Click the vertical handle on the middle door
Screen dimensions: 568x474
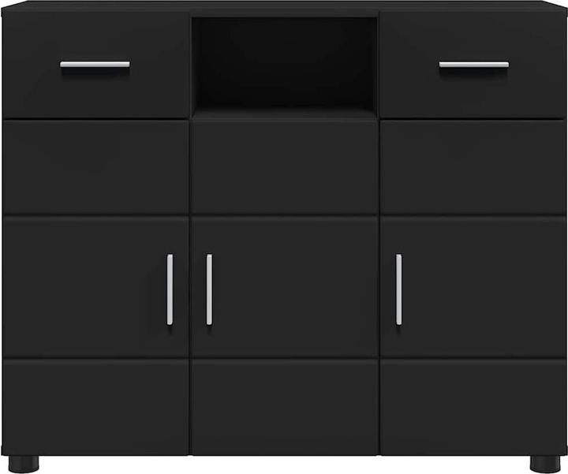point(209,289)
